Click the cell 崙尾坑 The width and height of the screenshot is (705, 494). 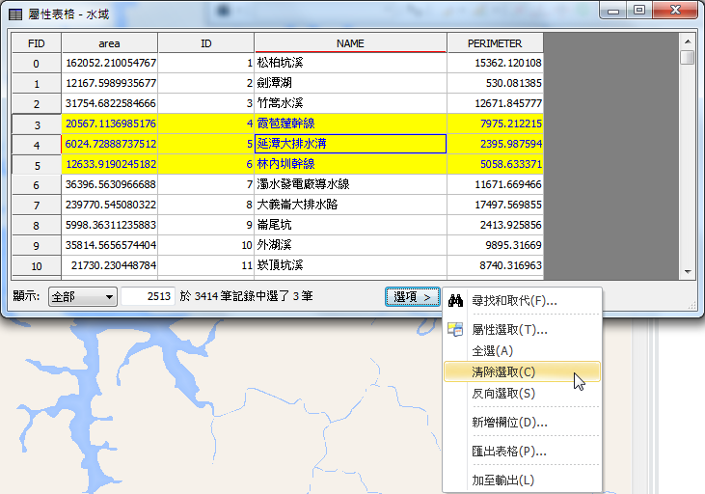[350, 225]
